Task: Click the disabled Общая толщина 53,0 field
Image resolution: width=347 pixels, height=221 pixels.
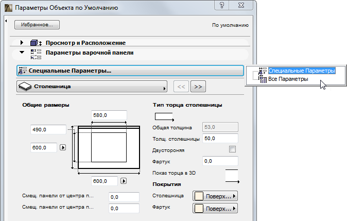Action: (x=220, y=127)
